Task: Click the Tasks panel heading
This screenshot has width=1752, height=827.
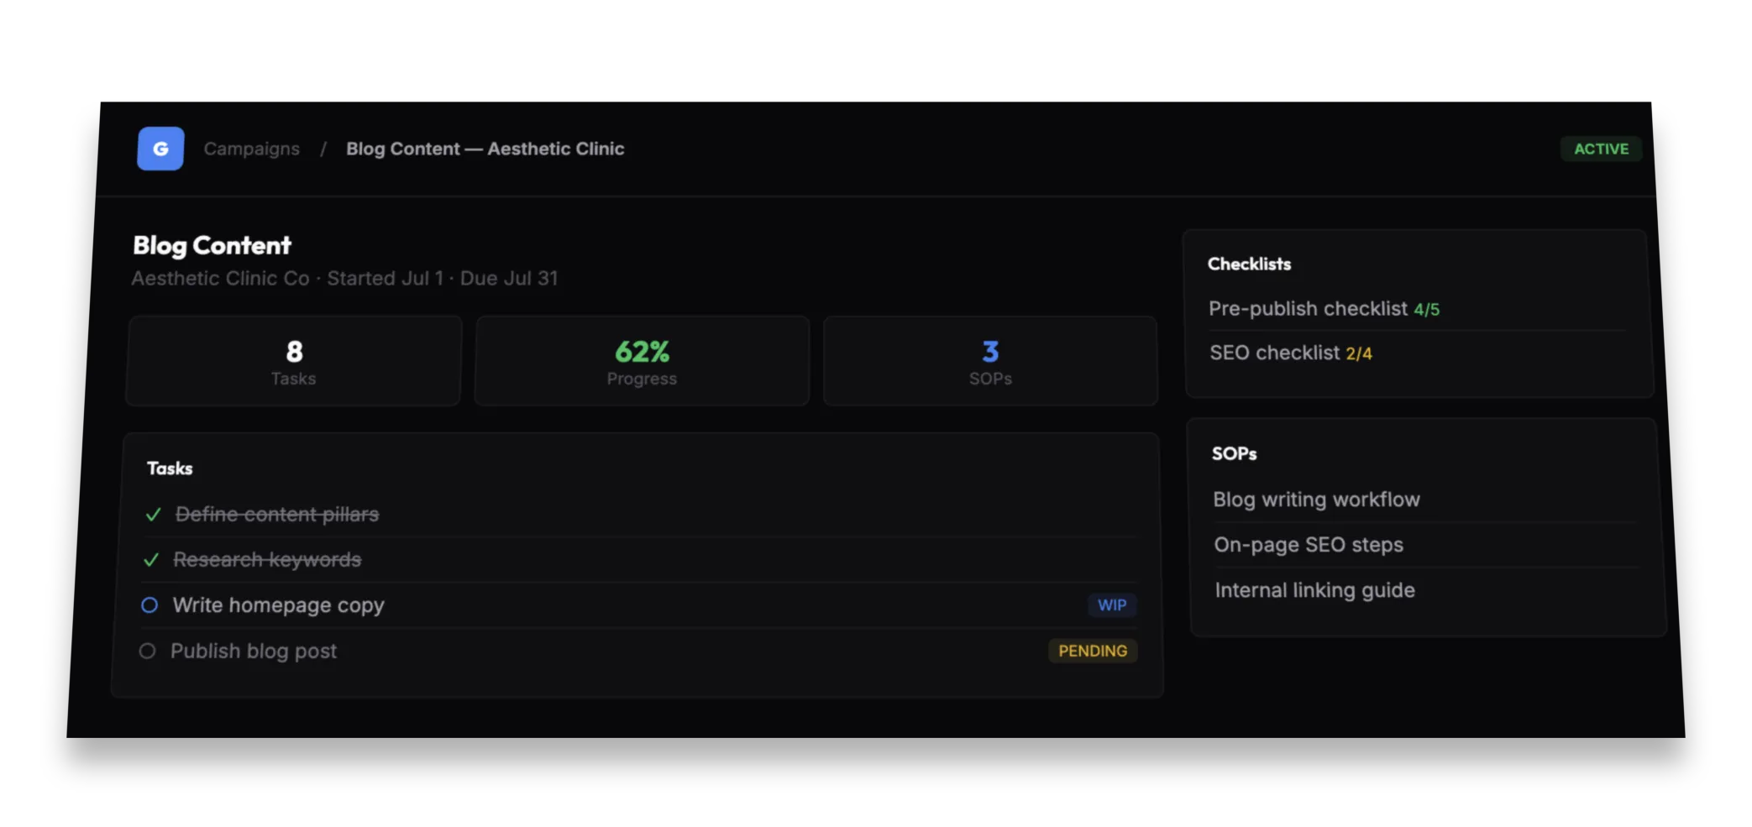Action: pos(170,468)
